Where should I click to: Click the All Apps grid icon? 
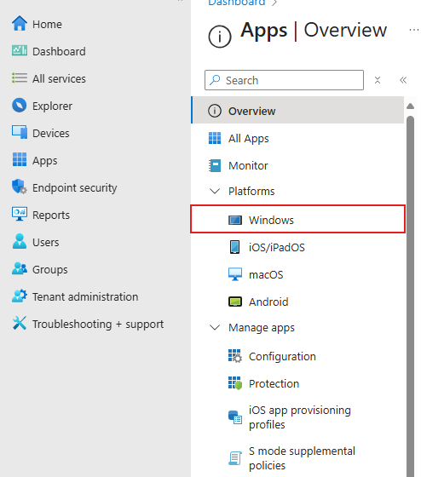click(215, 138)
